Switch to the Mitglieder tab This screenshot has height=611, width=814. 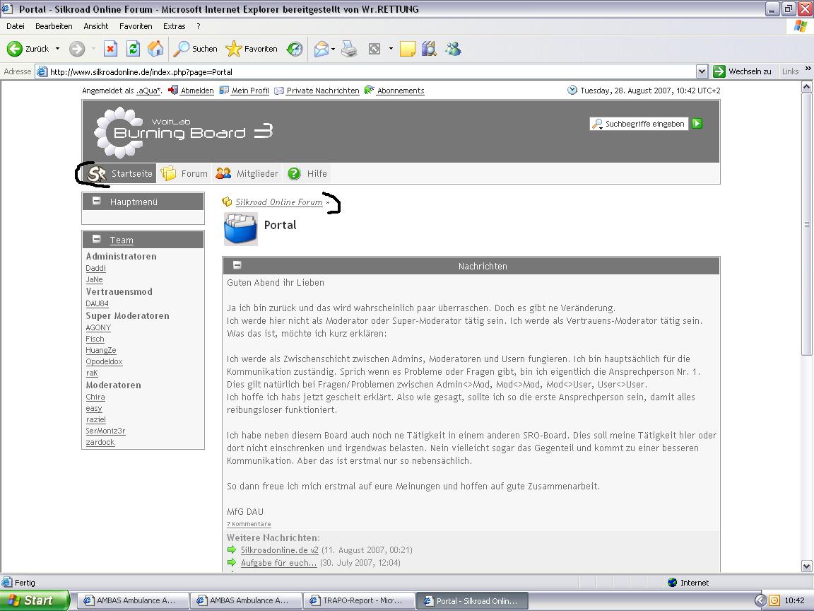pos(247,173)
